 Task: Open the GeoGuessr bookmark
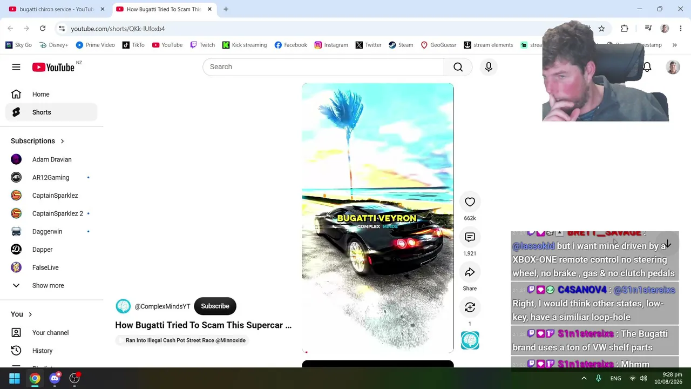438,45
